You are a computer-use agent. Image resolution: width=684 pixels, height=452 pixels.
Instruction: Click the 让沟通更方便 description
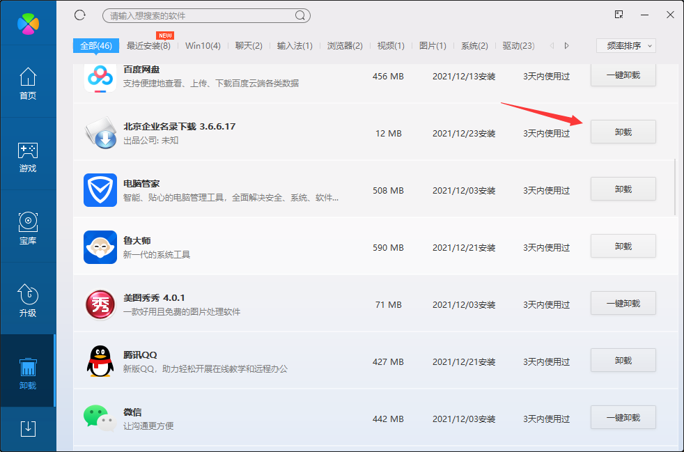[x=148, y=426]
